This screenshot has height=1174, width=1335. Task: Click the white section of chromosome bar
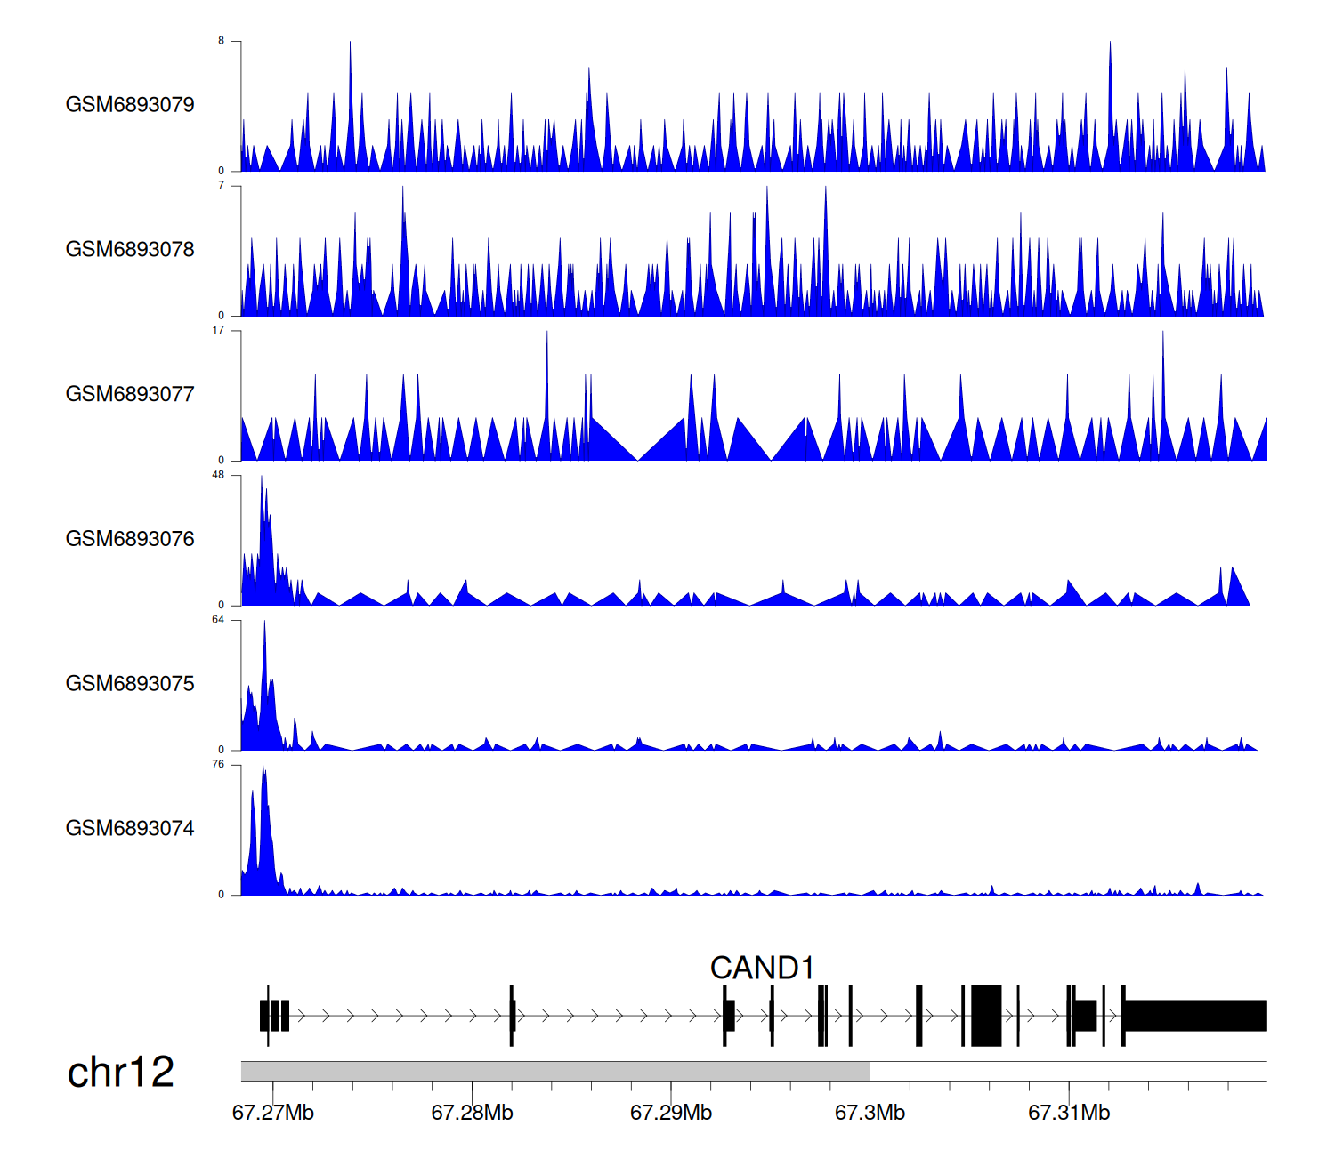click(1068, 1071)
